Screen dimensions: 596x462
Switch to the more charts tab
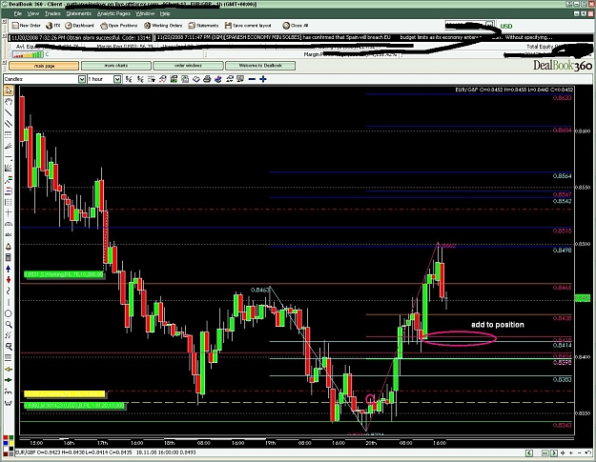coord(116,66)
